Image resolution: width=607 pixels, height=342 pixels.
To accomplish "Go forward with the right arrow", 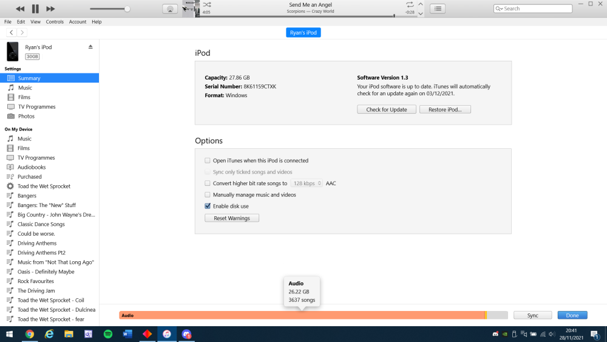I will point(22,33).
